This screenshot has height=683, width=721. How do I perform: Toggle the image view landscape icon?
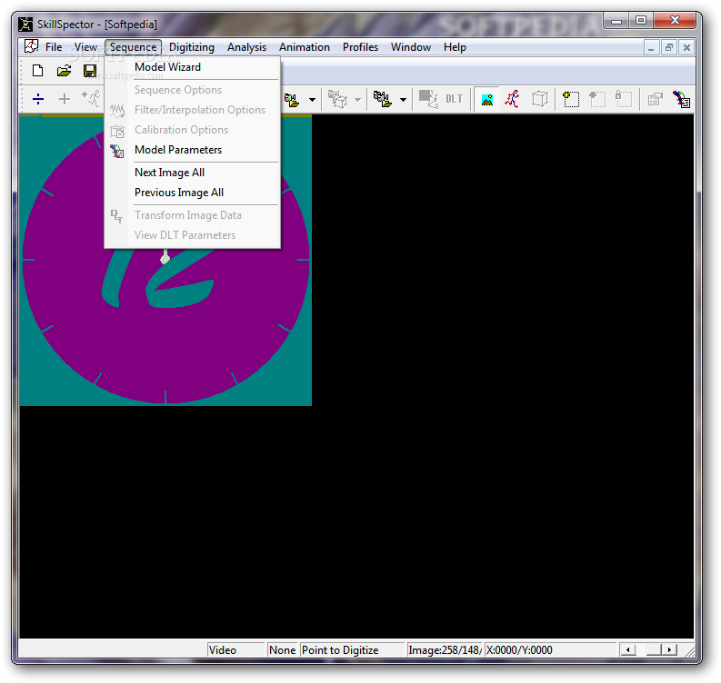click(x=487, y=99)
